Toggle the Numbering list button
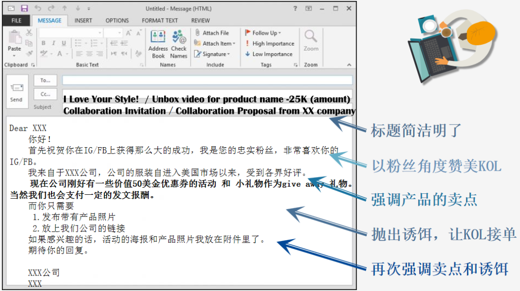Image resolution: width=520 pixels, height=291 pixels. pos(94,43)
